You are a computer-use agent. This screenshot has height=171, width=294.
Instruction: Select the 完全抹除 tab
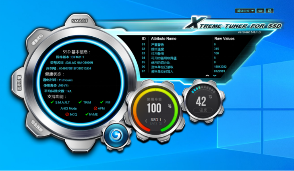[37, 126]
